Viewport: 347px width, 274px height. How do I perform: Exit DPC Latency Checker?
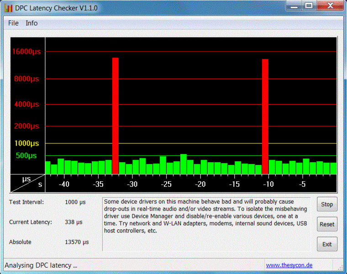click(327, 244)
